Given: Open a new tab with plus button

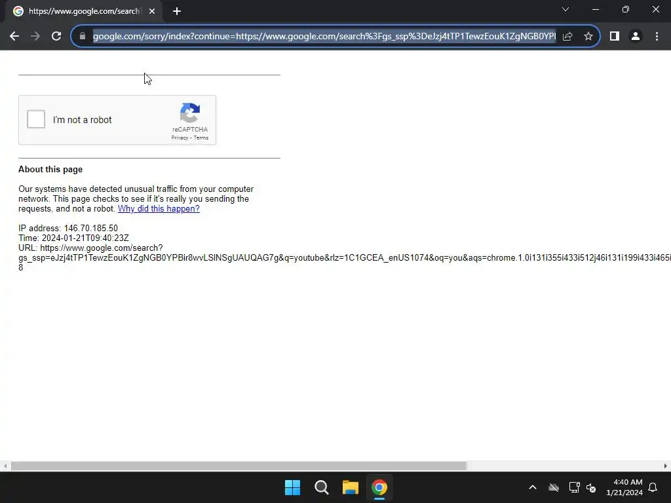Looking at the screenshot, I should click(177, 12).
